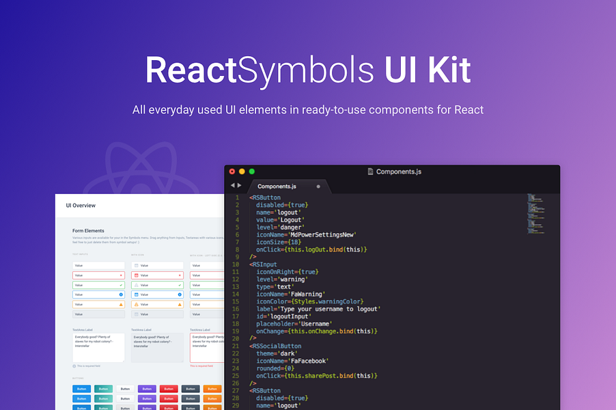
Task: Click the calendar icon in the plain With Icon input
Action: [x=137, y=266]
